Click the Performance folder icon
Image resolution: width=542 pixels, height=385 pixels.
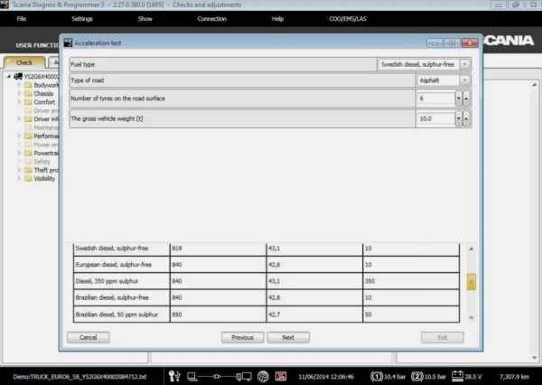click(28, 136)
